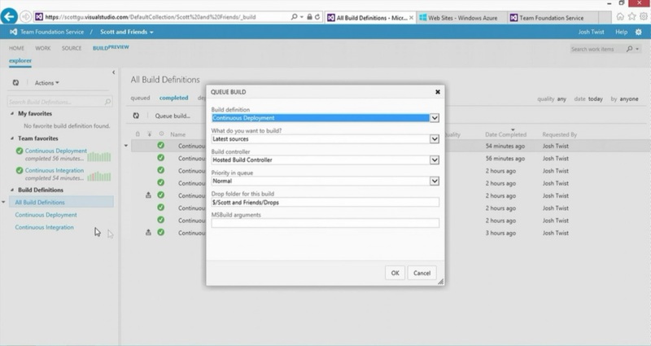Go to the HOME hub

(x=16, y=48)
